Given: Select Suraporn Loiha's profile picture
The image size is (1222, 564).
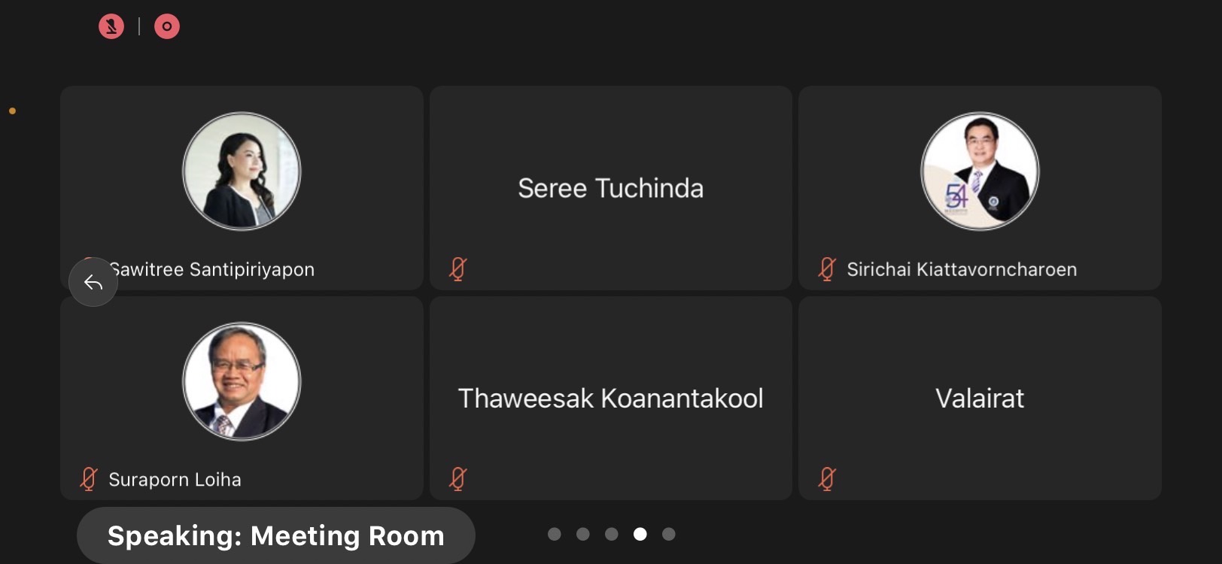Looking at the screenshot, I should 242,381.
